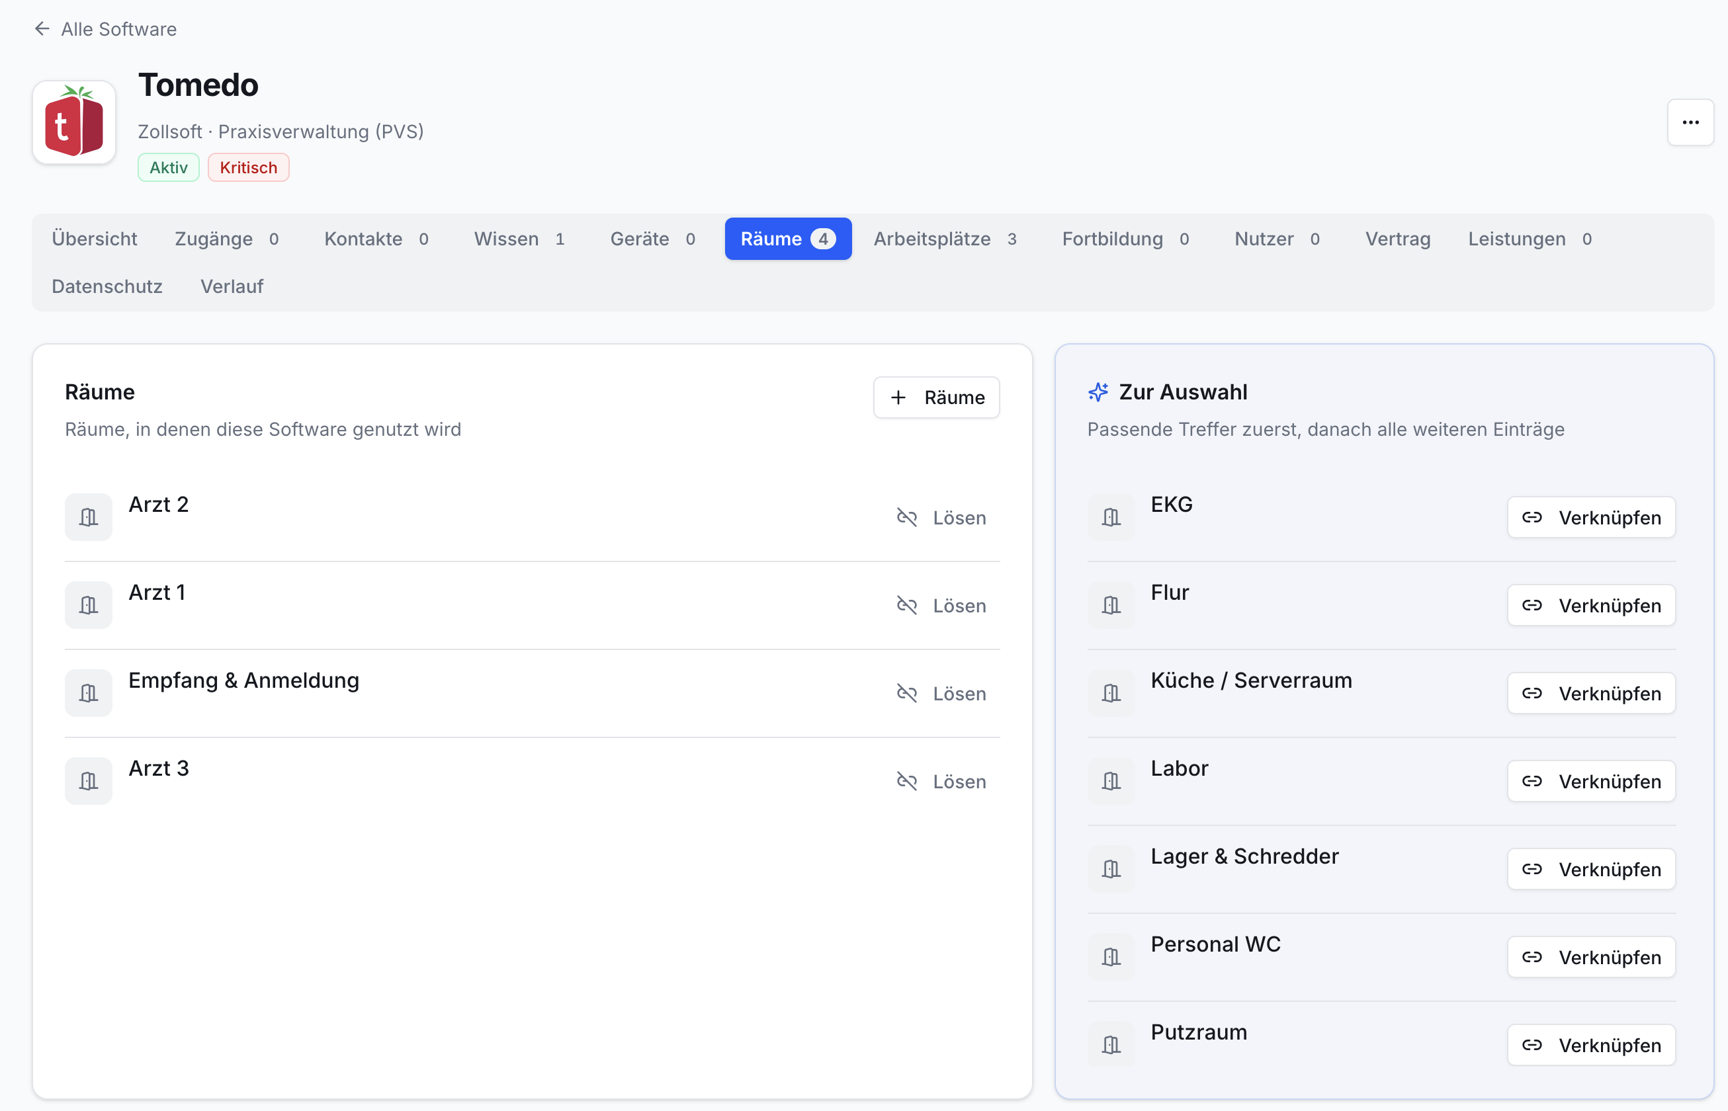Open the Arbeitsplätze tab
This screenshot has width=1728, height=1111.
tap(945, 239)
